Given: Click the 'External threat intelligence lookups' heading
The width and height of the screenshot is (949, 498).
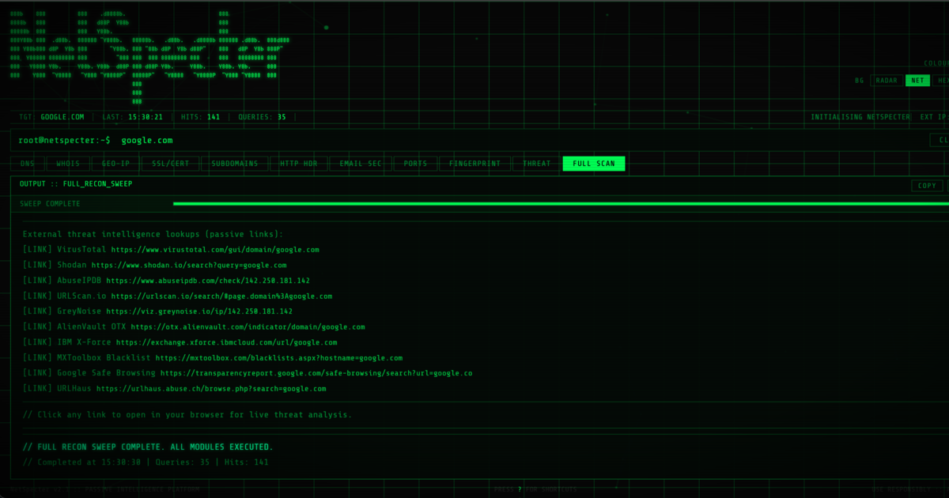Looking at the screenshot, I should (153, 235).
